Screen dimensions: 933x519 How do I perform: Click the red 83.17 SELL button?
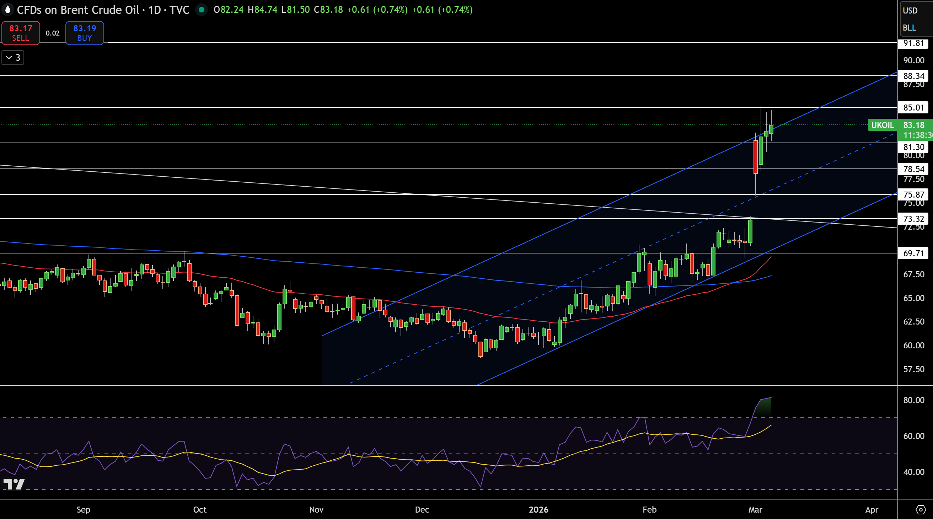pos(21,33)
